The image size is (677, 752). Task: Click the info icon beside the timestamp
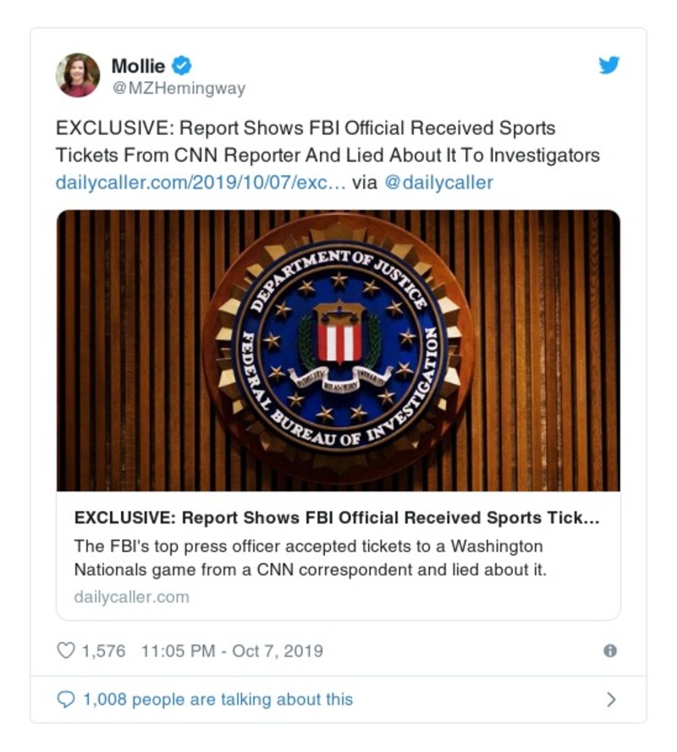(609, 650)
